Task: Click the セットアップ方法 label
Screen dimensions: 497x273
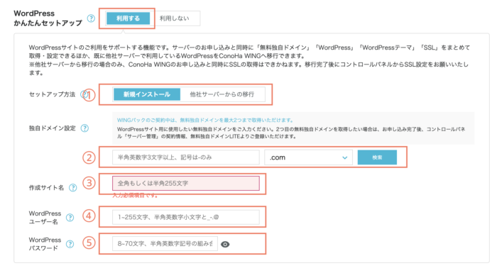Action: [x=53, y=94]
